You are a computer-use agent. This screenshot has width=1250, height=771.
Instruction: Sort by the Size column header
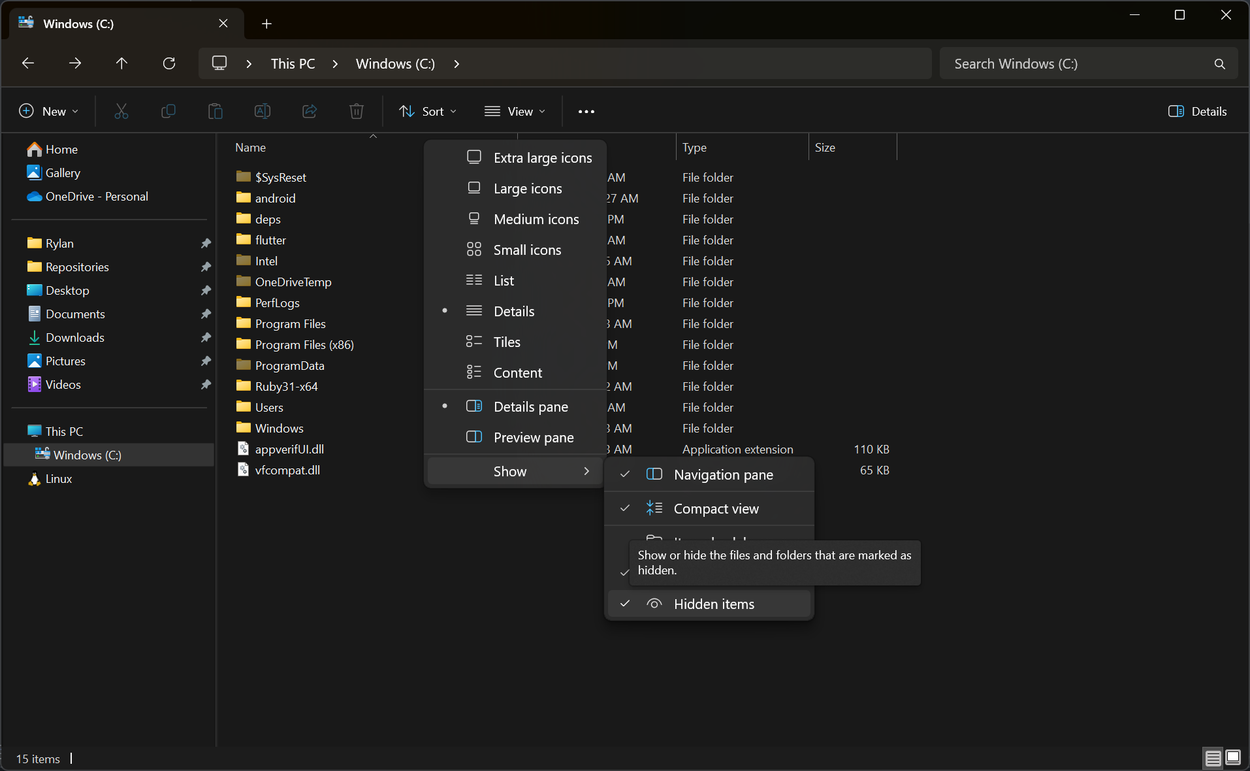853,148
